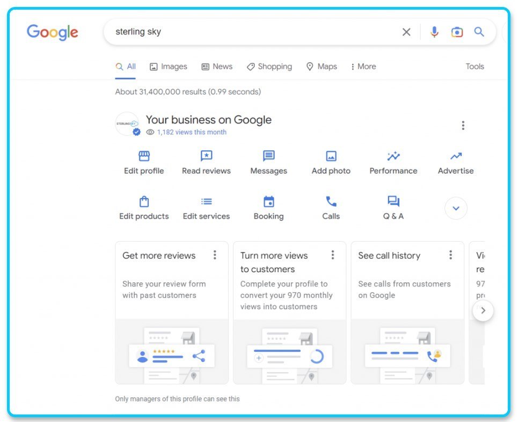Select the All results tab
518x422 pixels.
click(126, 67)
